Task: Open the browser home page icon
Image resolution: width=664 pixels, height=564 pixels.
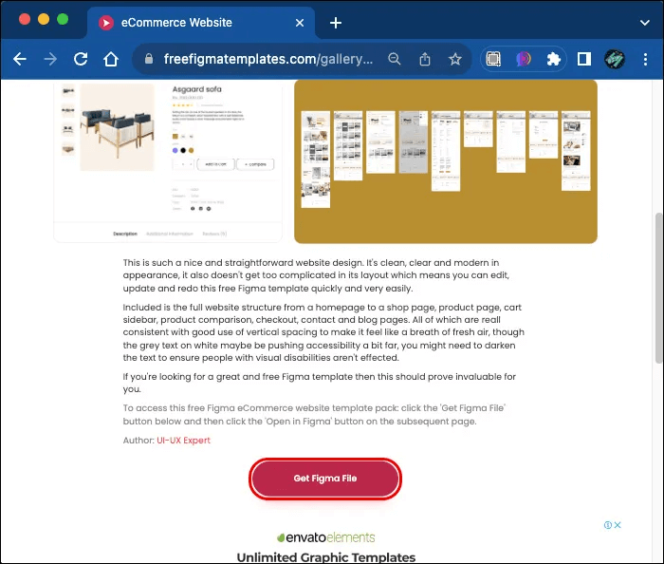Action: click(x=111, y=59)
